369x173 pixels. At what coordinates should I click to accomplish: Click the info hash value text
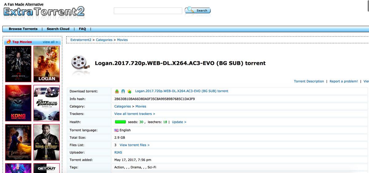[x=154, y=99]
